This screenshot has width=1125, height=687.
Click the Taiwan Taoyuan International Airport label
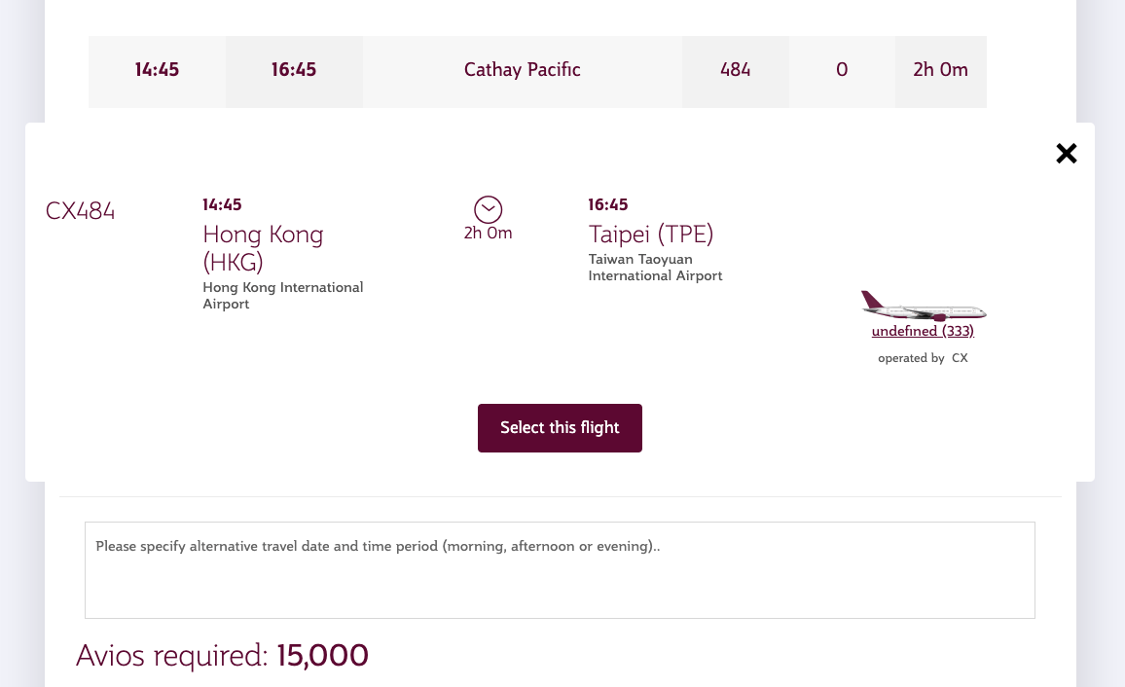[x=655, y=268]
